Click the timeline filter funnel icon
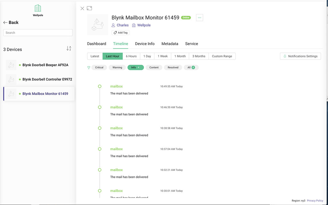328x205 pixels. [89, 68]
